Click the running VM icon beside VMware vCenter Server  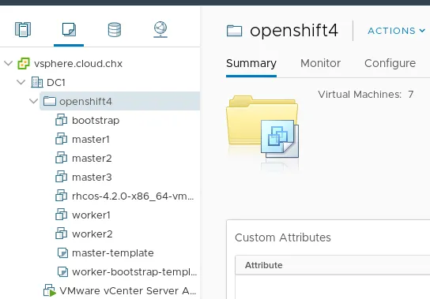pyautogui.click(x=50, y=290)
